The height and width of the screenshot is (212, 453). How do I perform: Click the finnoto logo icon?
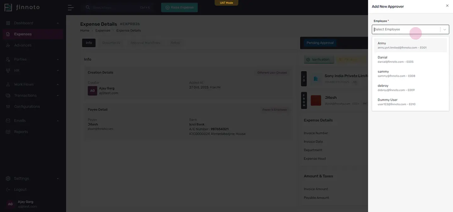(8, 7)
